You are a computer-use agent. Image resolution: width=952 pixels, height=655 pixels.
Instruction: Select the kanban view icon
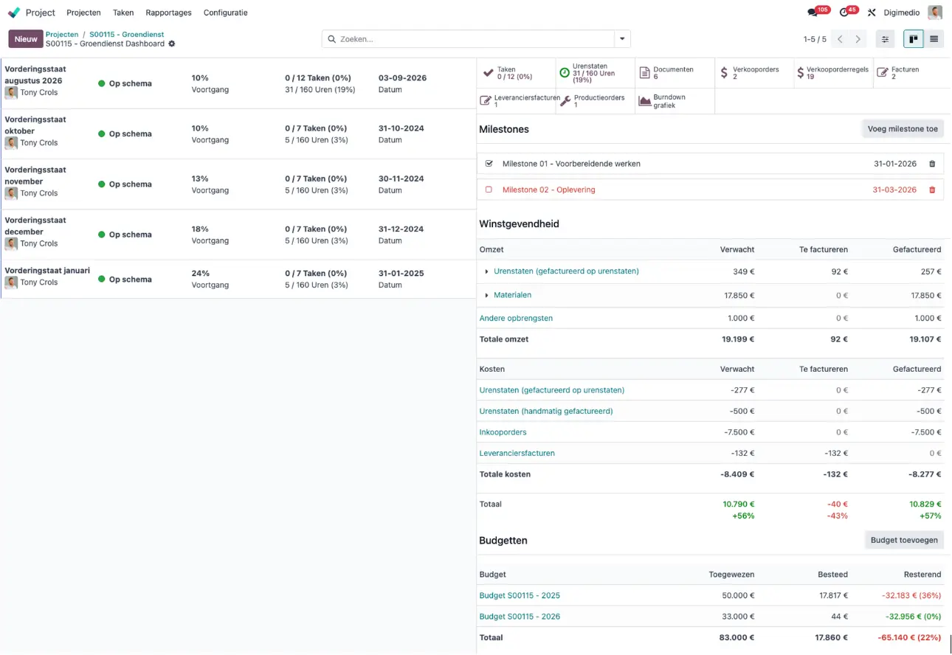pyautogui.click(x=914, y=39)
